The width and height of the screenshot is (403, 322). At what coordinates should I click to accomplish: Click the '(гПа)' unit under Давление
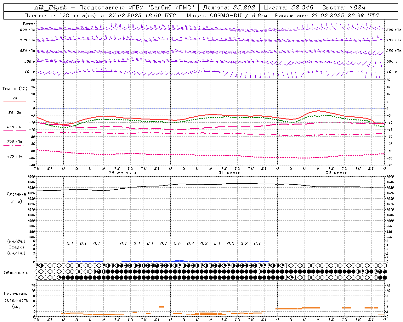click(16, 201)
